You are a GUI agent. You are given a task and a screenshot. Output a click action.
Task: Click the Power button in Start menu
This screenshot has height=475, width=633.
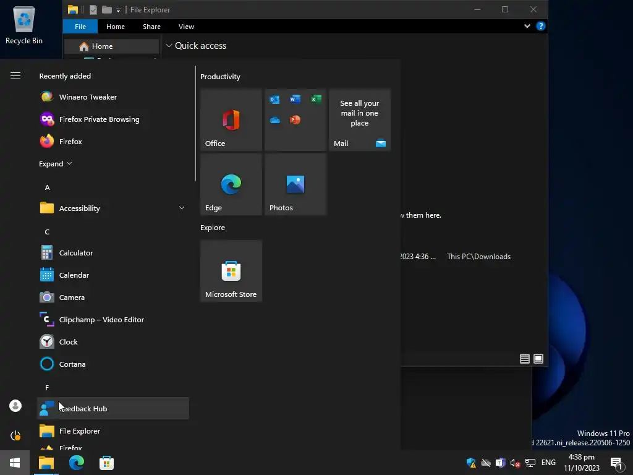(x=15, y=435)
